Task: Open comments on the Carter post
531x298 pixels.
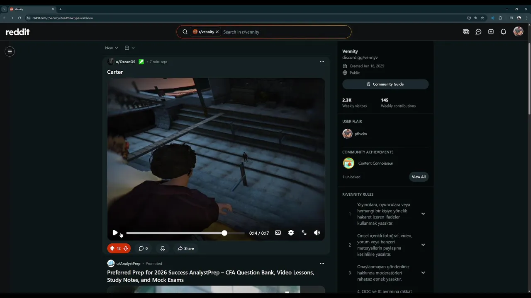Action: (x=143, y=248)
